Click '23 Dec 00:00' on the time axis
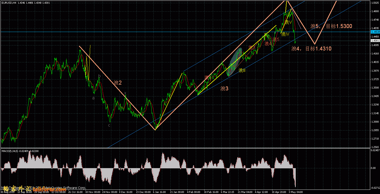Screen dimensions: 380x194 tap(143, 192)
